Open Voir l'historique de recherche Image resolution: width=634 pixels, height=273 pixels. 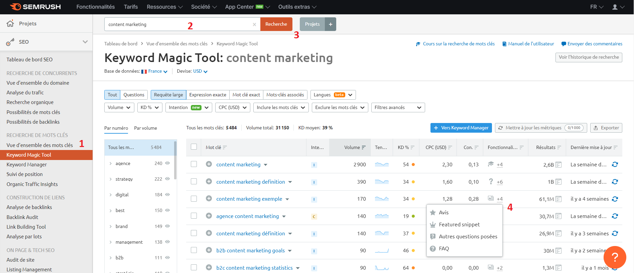(x=589, y=57)
